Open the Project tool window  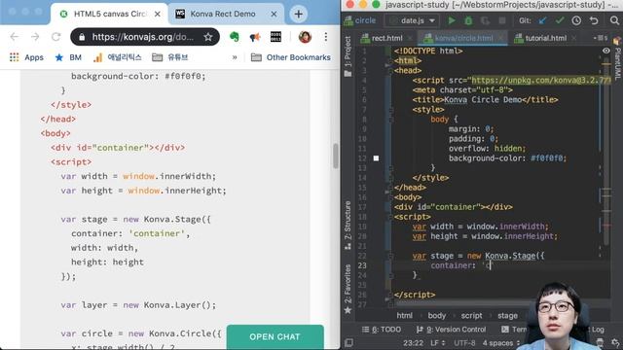point(348,56)
